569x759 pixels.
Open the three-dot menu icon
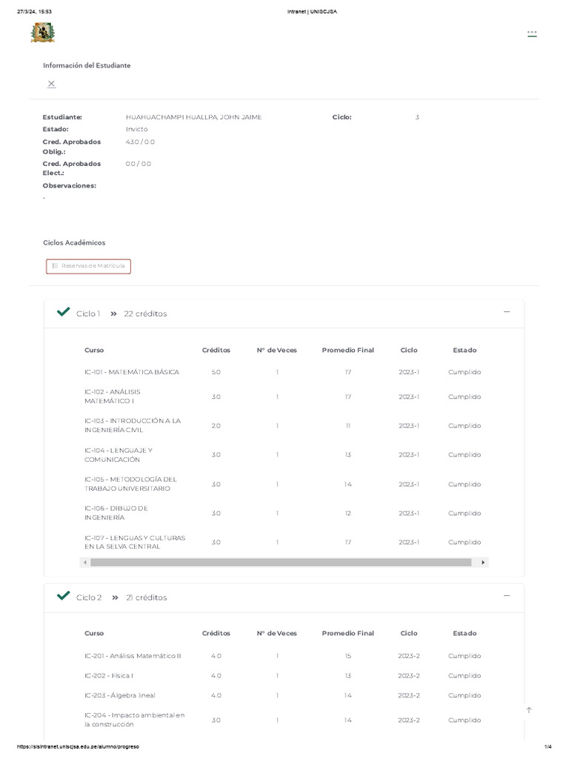[532, 33]
